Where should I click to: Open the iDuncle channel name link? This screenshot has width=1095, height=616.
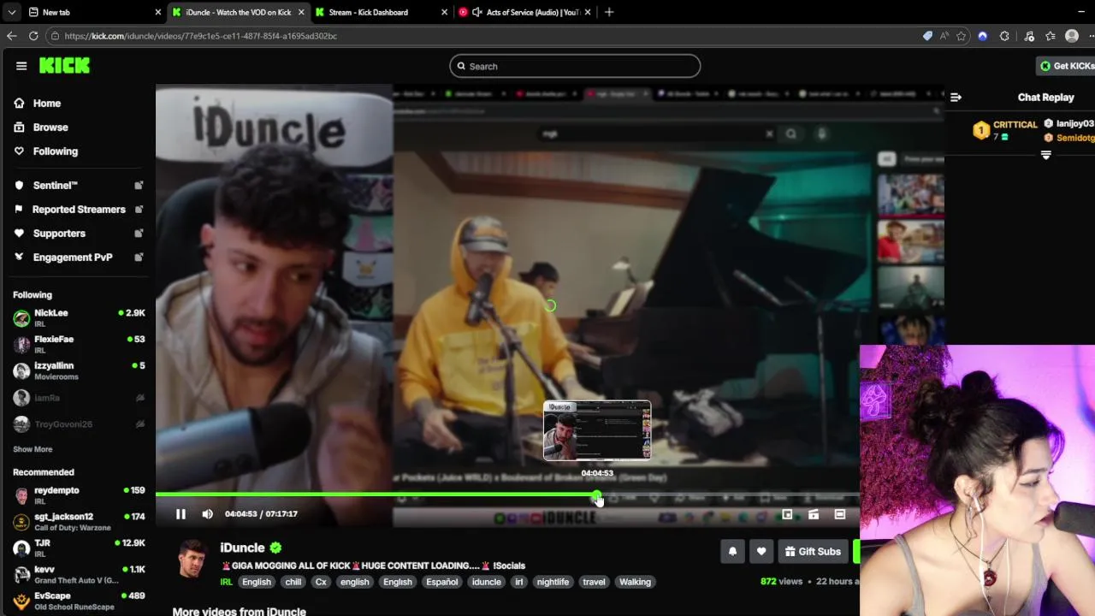(242, 548)
